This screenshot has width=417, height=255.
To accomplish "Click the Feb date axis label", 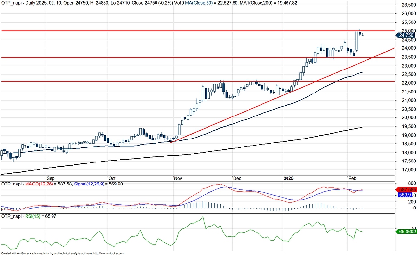I will pyautogui.click(x=352, y=178).
